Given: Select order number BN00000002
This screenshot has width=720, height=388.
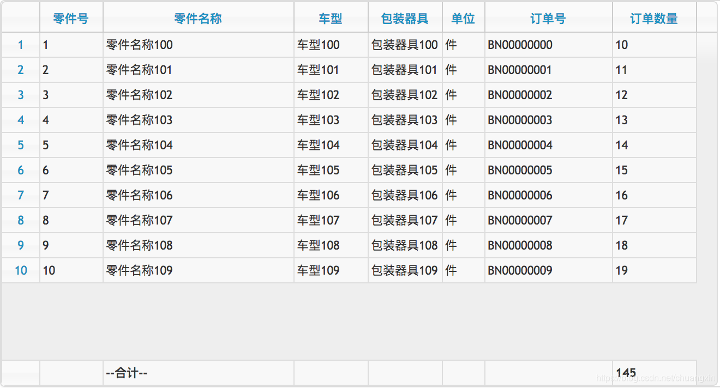Looking at the screenshot, I should [x=549, y=95].
